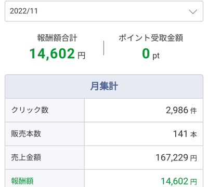
Task: Click the 2,986 件 value
Action: pos(181,110)
